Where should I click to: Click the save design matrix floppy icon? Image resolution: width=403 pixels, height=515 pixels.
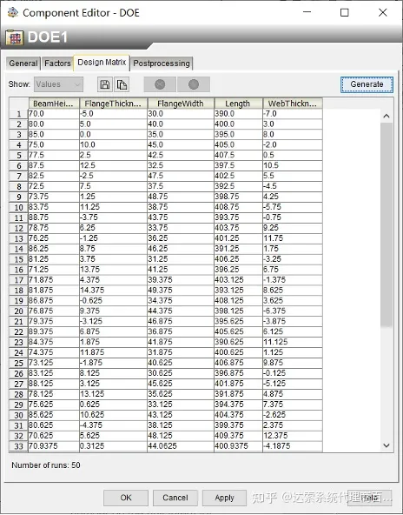104,84
